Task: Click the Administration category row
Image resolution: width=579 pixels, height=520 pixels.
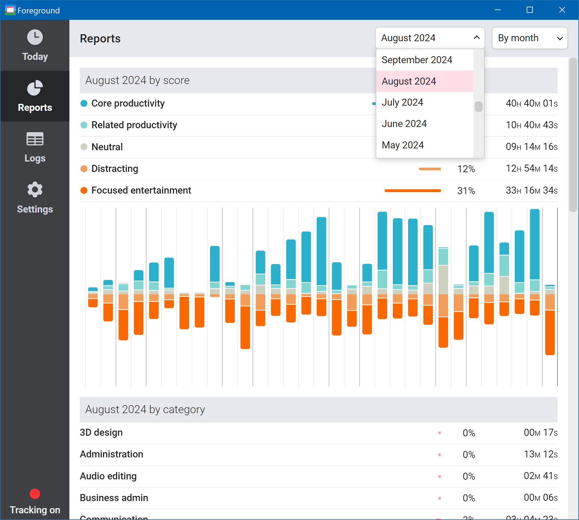Action: [319, 454]
